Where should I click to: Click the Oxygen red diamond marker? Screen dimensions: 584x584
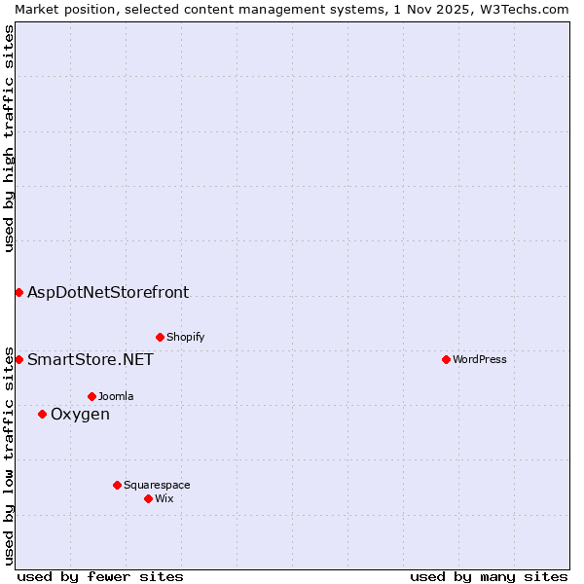click(x=42, y=415)
